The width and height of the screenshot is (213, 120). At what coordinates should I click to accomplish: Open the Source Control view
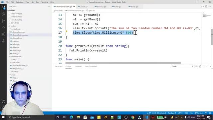3,21
